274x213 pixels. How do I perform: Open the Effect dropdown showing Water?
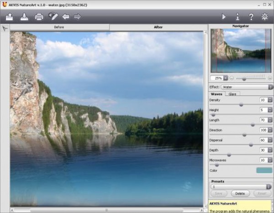click(x=247, y=87)
